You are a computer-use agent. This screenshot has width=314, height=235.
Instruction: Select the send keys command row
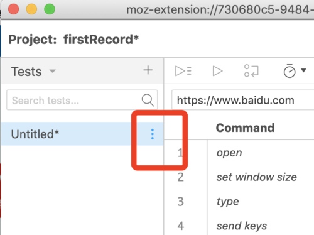[x=239, y=226]
